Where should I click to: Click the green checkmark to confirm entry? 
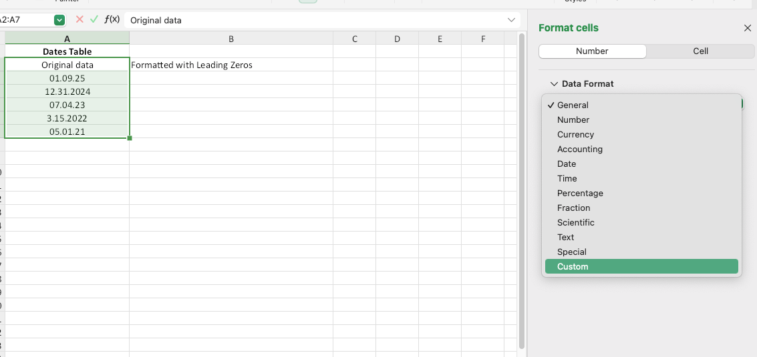click(94, 20)
